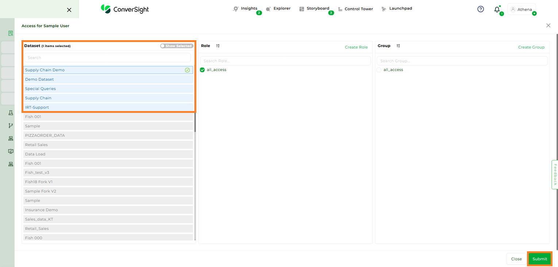Click the Dataset search field

click(x=107, y=58)
